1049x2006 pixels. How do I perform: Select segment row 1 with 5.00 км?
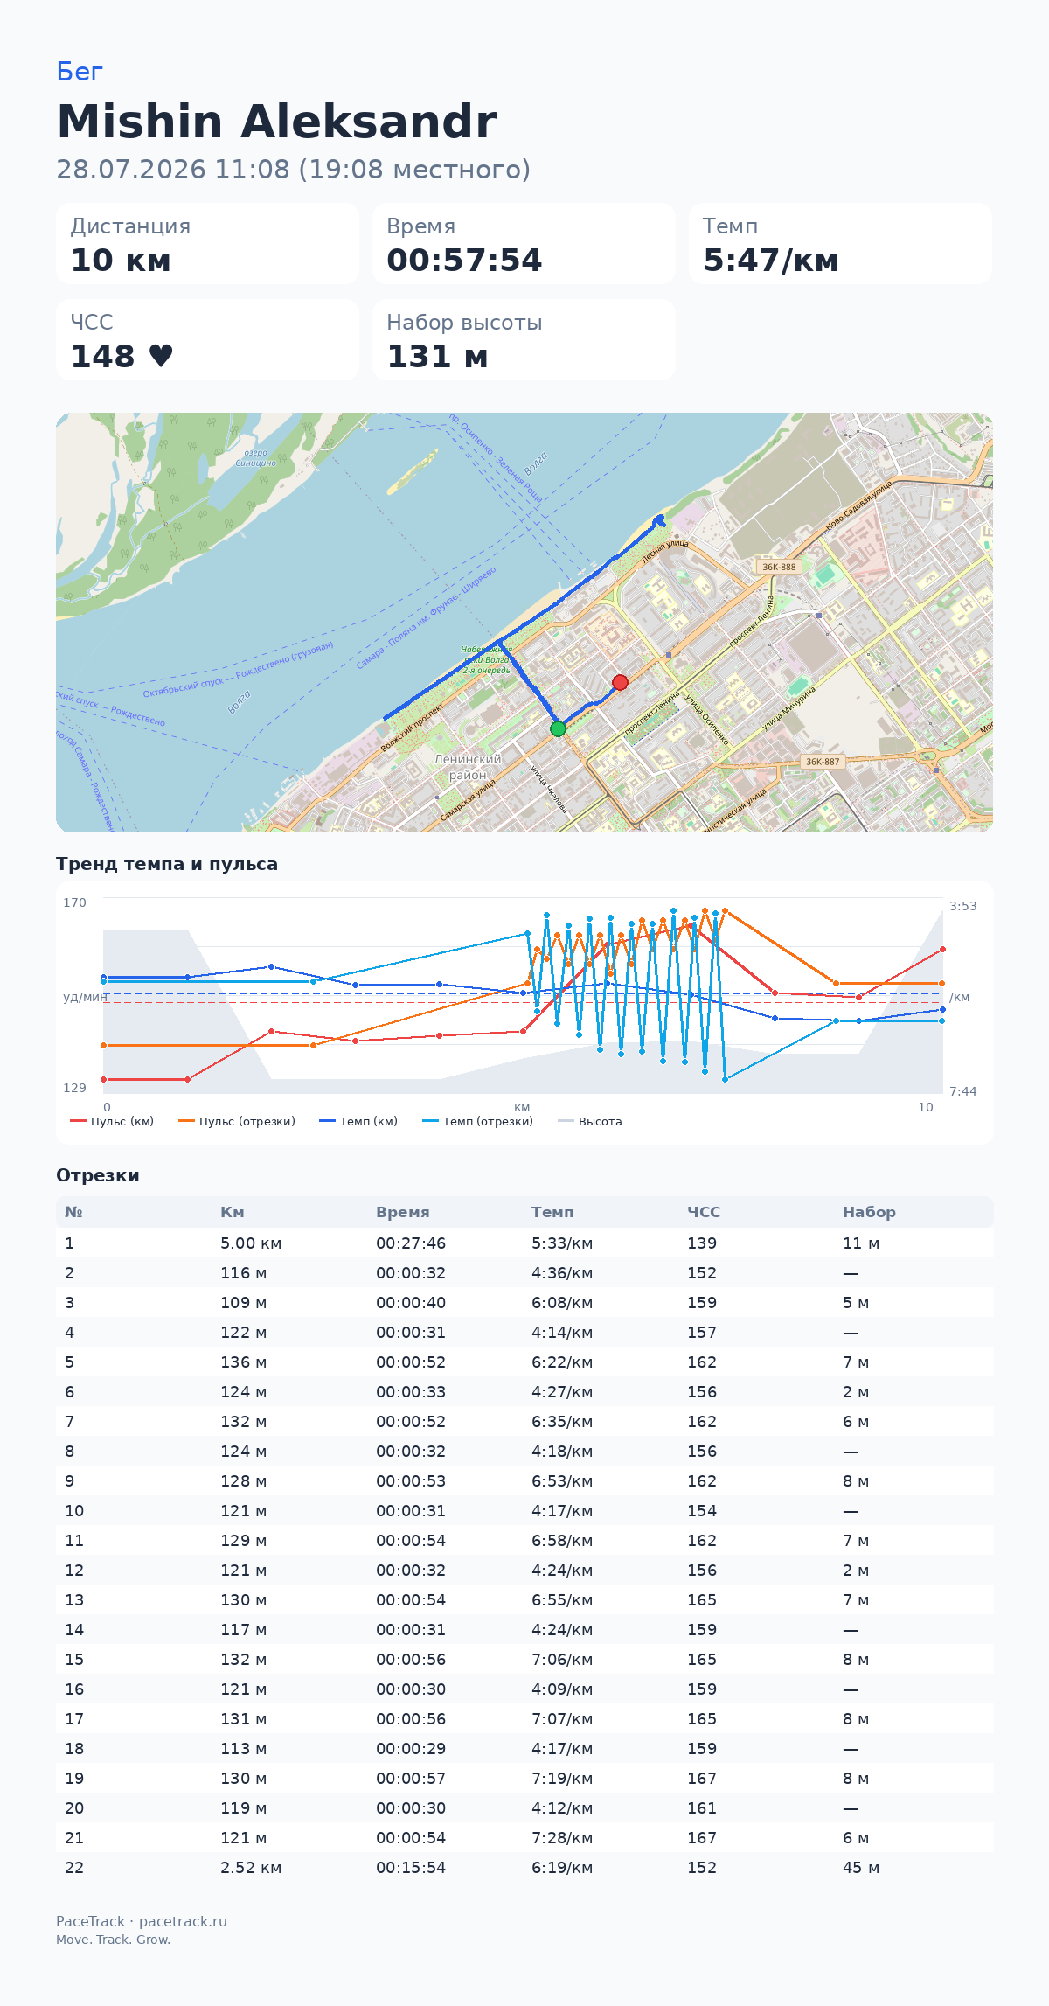[524, 1243]
